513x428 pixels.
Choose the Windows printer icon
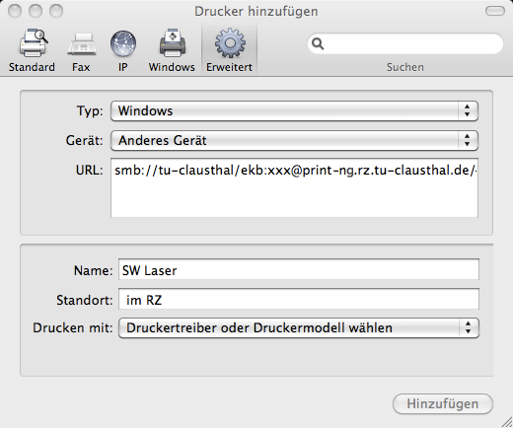point(173,43)
